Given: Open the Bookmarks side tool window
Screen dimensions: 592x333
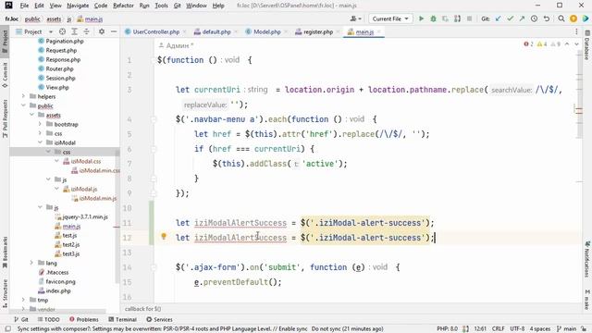Looking at the screenshot, I should [5, 253].
